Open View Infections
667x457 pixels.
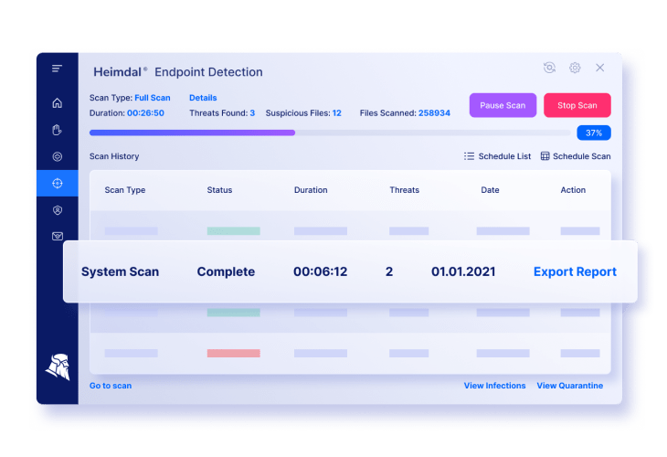(x=494, y=386)
